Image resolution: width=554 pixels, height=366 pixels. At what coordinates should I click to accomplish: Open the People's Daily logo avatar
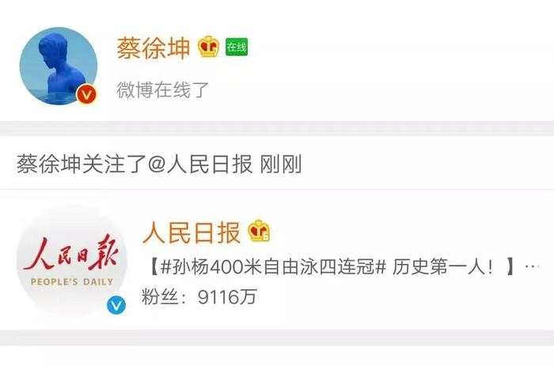coord(72,261)
